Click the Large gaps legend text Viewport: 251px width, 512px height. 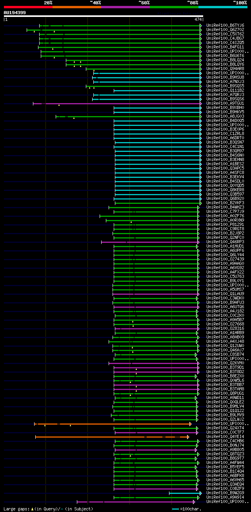[x=48, y=509]
